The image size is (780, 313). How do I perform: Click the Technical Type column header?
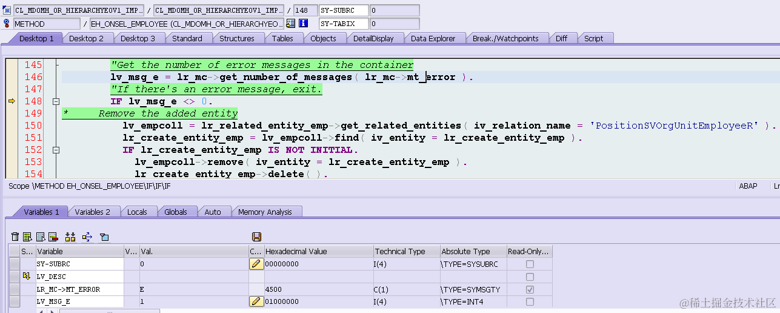[x=407, y=251]
